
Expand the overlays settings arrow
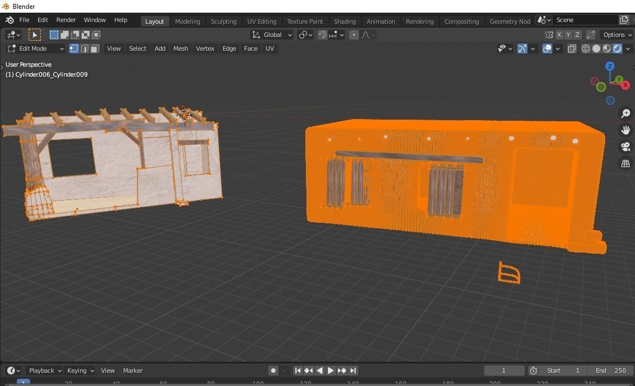[x=558, y=49]
